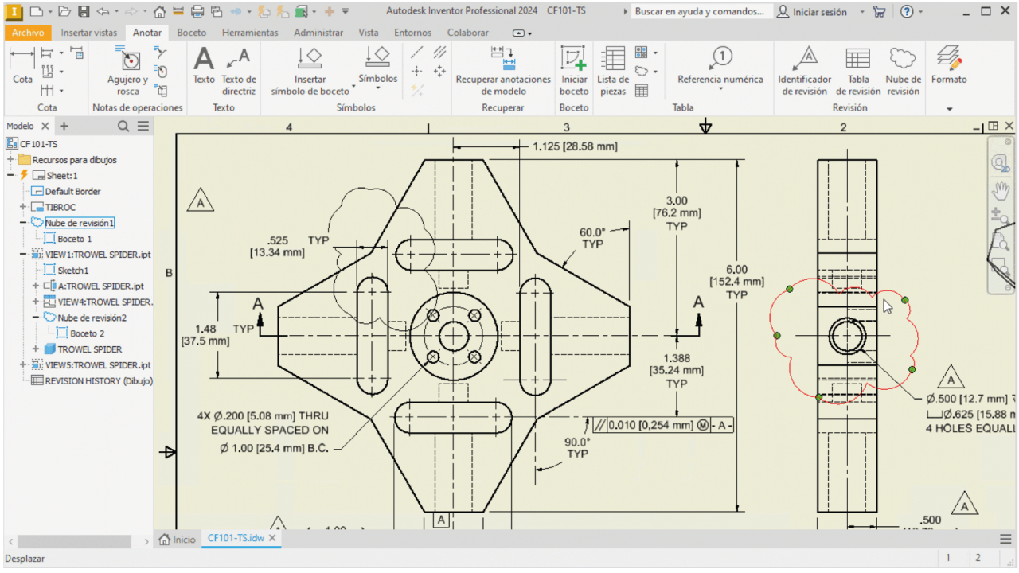Click the undo arrow icon
The width and height of the screenshot is (1019, 573).
coord(102,12)
